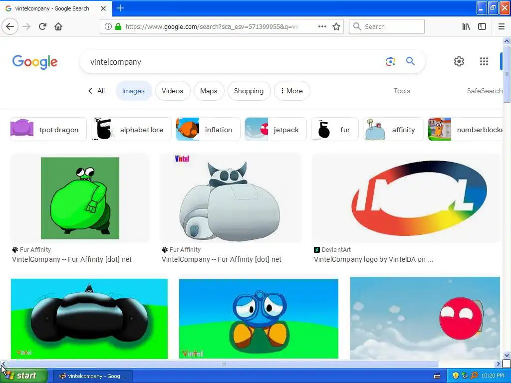This screenshot has width=511, height=383.
Task: Switch to the All results tab
Action: tap(101, 91)
